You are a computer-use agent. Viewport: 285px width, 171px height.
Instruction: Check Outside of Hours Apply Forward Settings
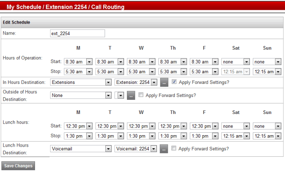[141, 95]
